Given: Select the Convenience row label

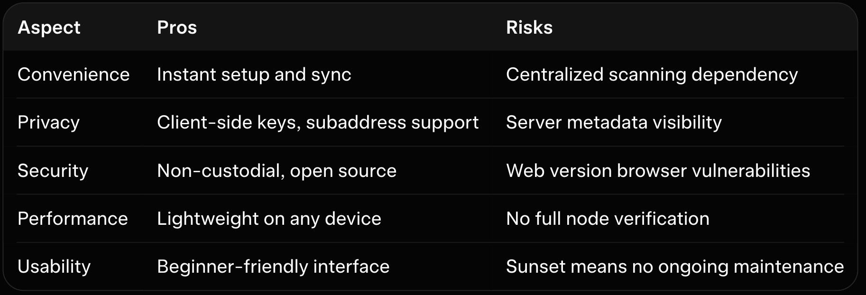Looking at the screenshot, I should tap(74, 74).
